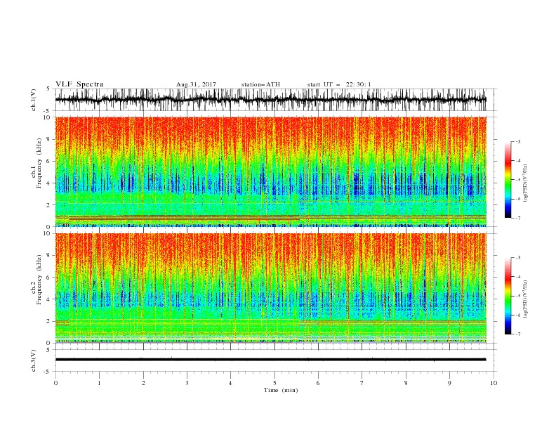Click the ch.2 colorbar "-7" tick label
Screen dimensions: 556x430
pos(517,334)
